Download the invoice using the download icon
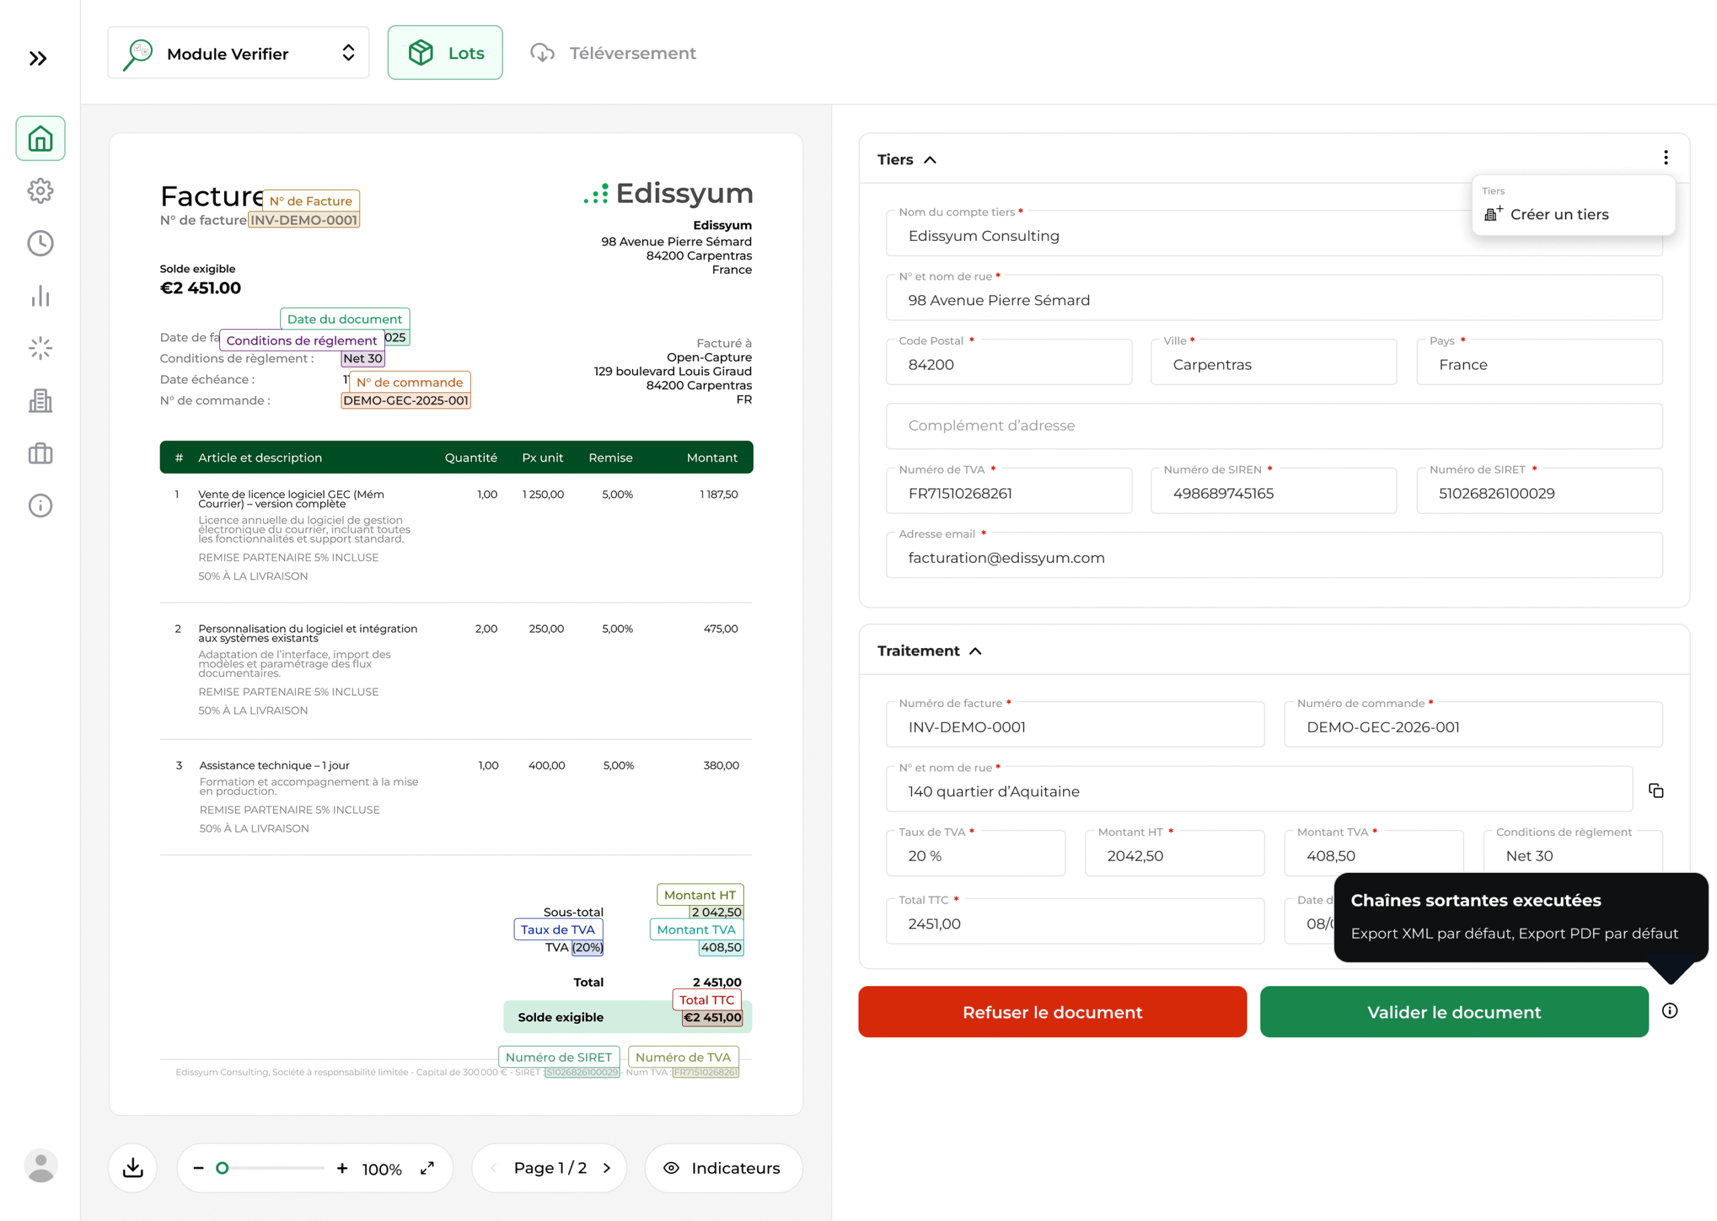Screen dimensions: 1717x1221 [132, 1167]
